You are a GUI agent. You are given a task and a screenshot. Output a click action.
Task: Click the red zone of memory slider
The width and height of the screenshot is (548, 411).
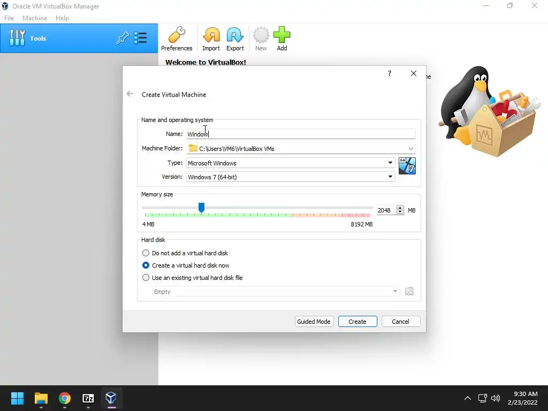355,215
